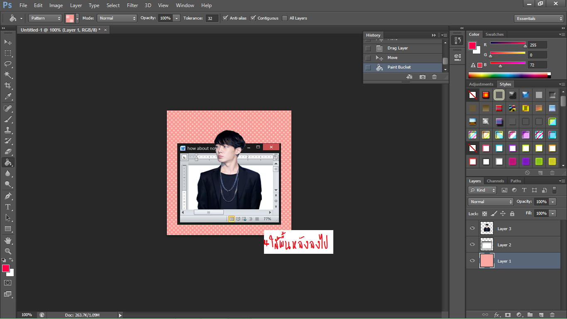567x319 pixels.
Task: Select the Zoom tool
Action: pos(8,251)
